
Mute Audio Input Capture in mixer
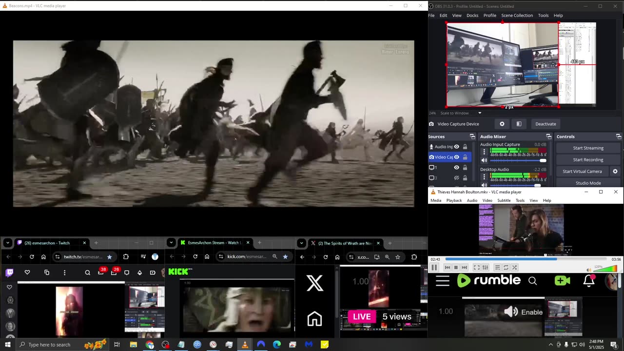point(484,160)
